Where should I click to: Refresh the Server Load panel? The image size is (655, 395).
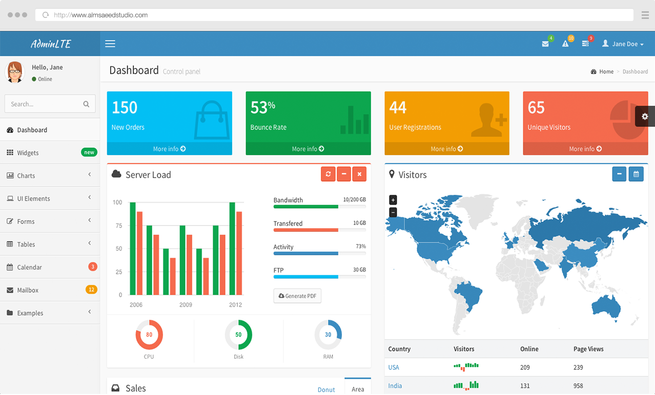pos(328,174)
